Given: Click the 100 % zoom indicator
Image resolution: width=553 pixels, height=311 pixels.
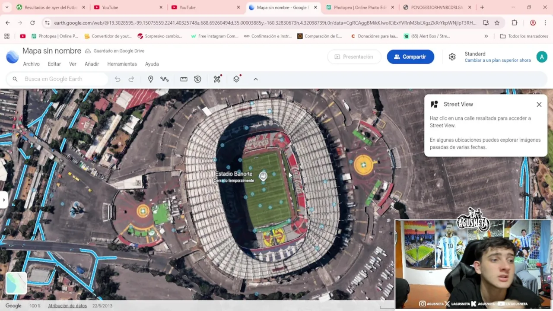Looking at the screenshot, I should [35, 306].
